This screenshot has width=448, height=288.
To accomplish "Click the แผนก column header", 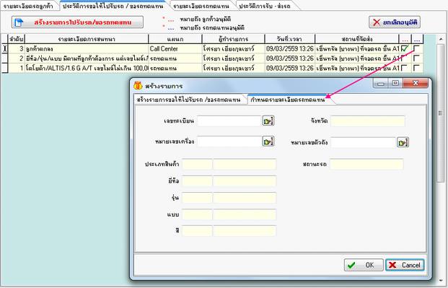I will [x=175, y=39].
